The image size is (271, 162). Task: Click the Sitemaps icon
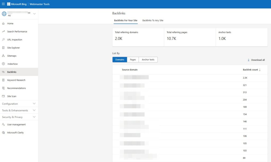click(3, 56)
